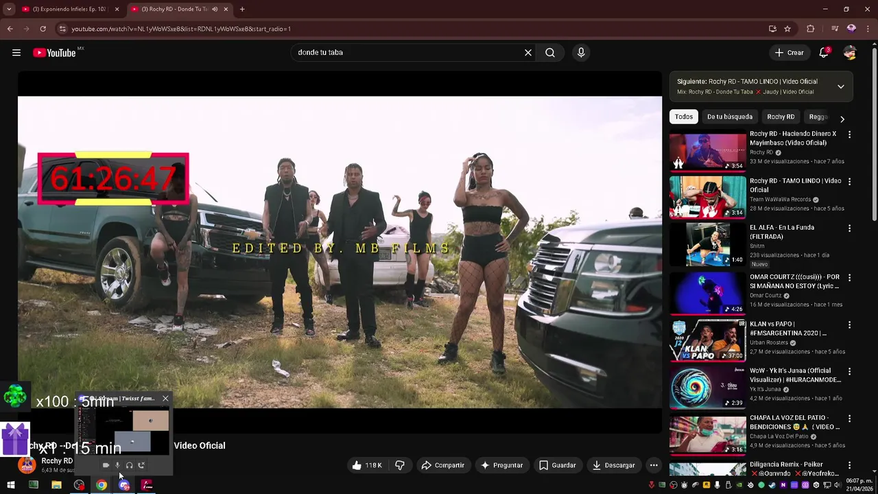Run search with the magnifier button

(x=550, y=53)
